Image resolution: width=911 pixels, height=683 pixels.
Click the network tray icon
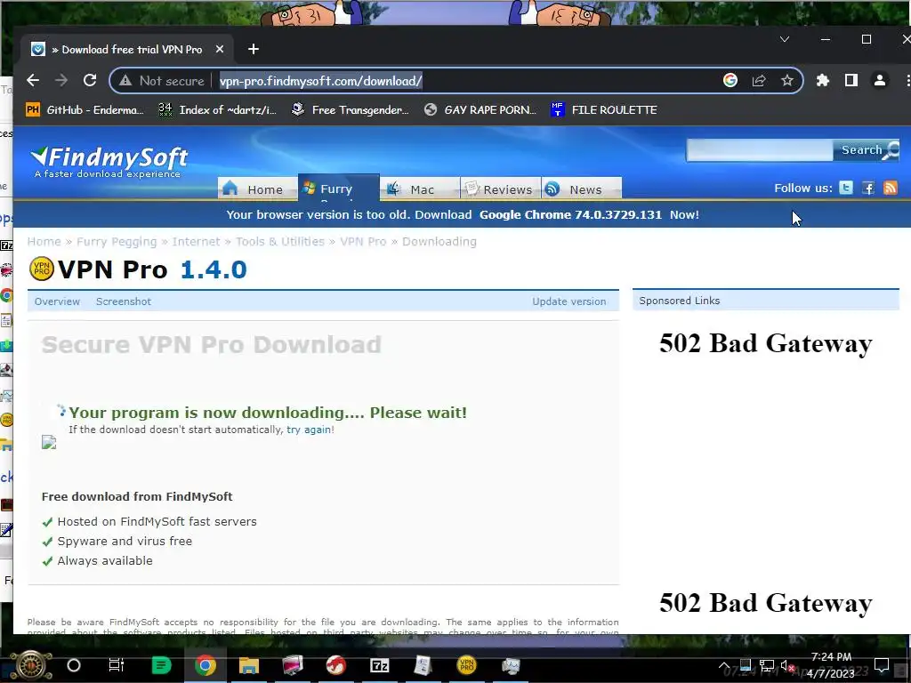coord(767,665)
